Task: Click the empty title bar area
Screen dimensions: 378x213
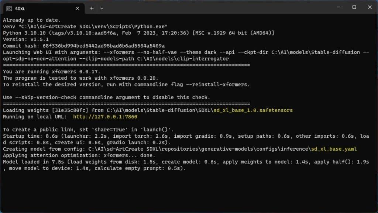Action: coord(217,7)
